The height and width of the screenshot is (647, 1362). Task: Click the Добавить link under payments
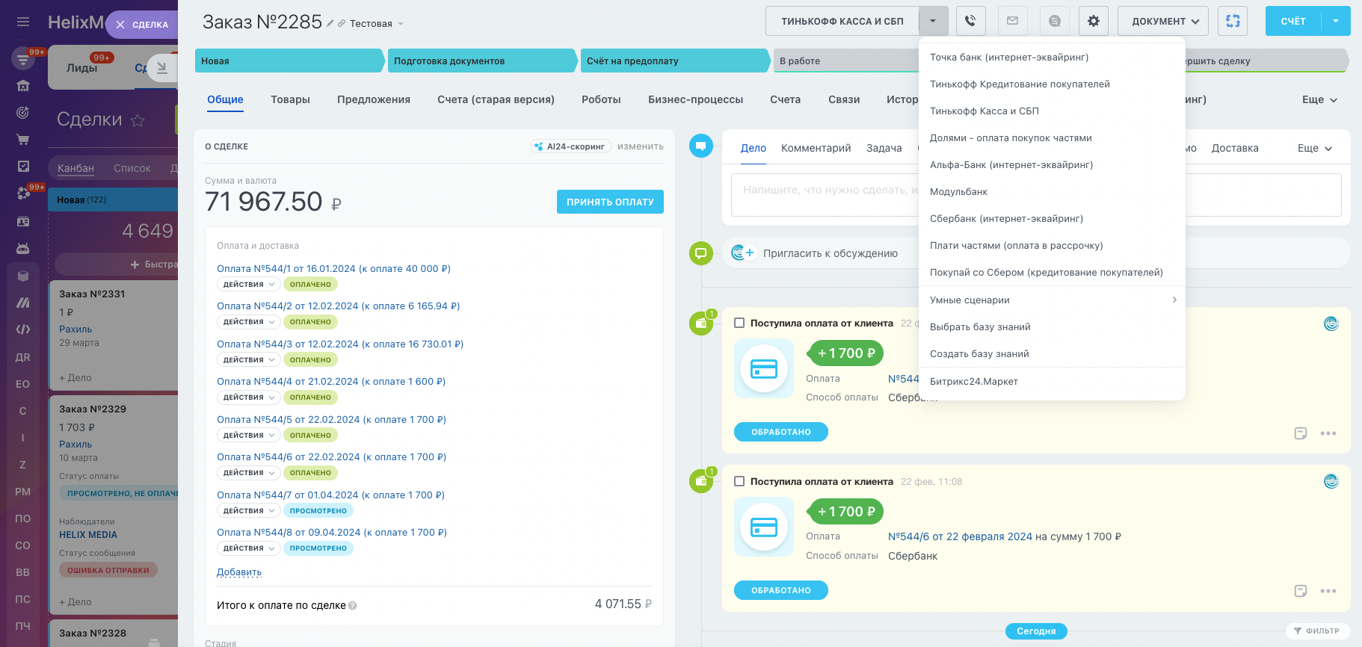pos(239,572)
